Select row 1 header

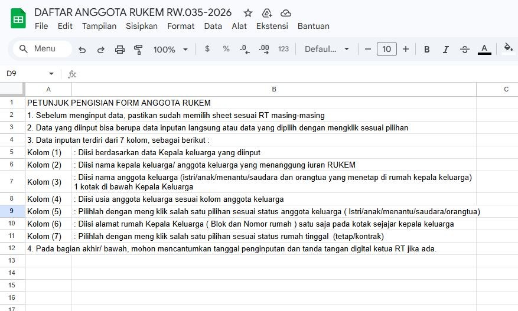tap(12, 103)
